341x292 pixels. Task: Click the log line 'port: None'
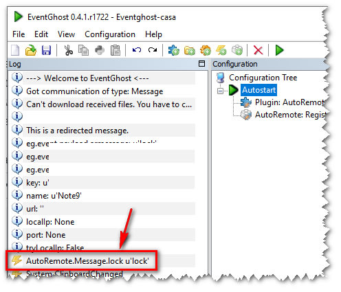[46, 235]
